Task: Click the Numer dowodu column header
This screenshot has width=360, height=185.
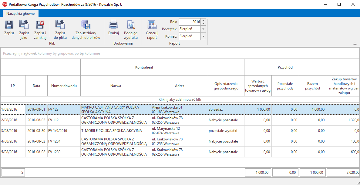Action: (x=64, y=86)
